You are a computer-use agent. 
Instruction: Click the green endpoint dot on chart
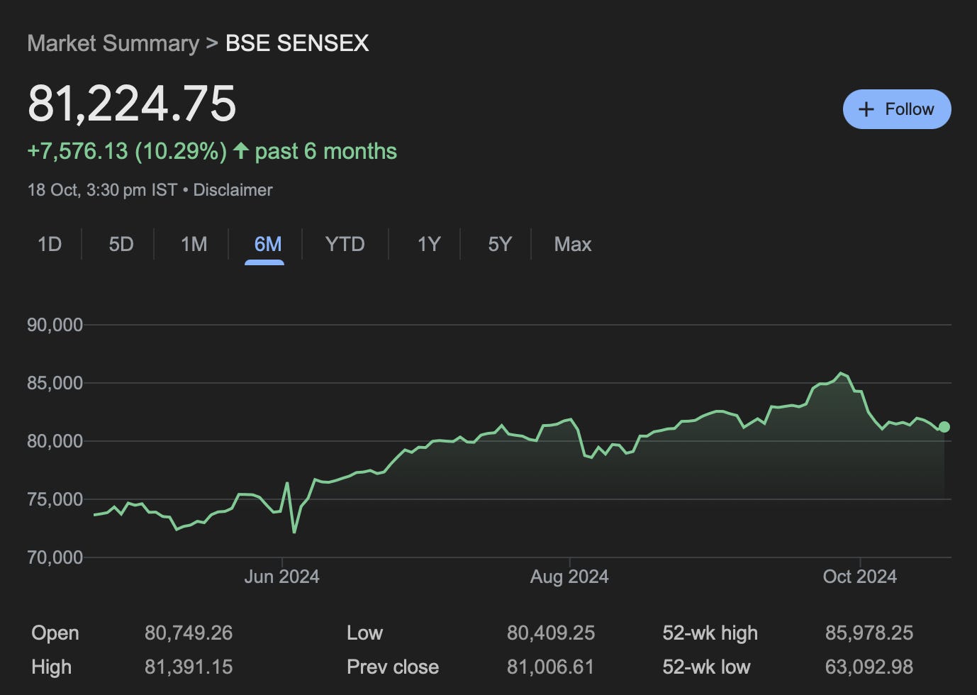tap(944, 427)
